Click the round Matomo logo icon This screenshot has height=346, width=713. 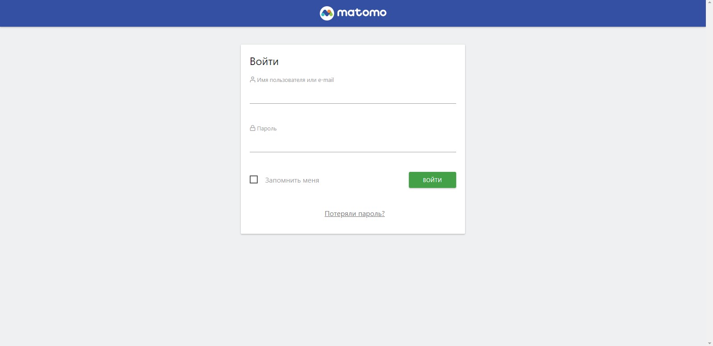tap(327, 13)
